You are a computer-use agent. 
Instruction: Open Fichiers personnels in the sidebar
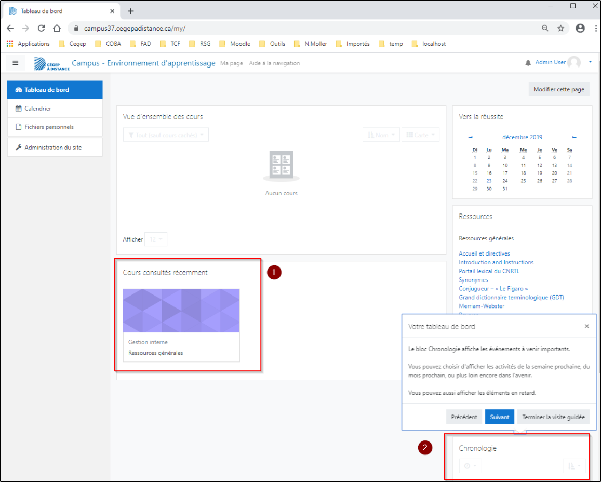[x=49, y=127]
